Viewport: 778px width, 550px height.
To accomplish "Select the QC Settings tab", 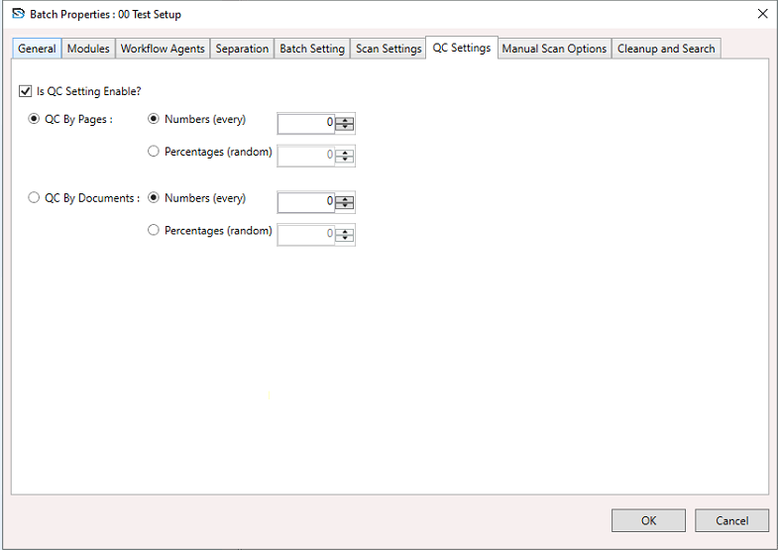I will [x=462, y=48].
